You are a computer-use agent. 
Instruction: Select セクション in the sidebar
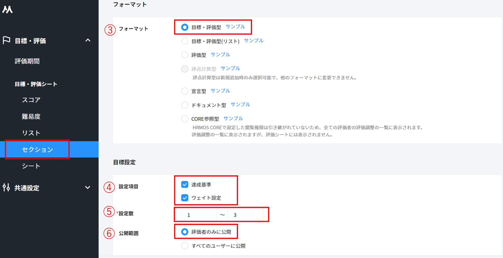(37, 149)
